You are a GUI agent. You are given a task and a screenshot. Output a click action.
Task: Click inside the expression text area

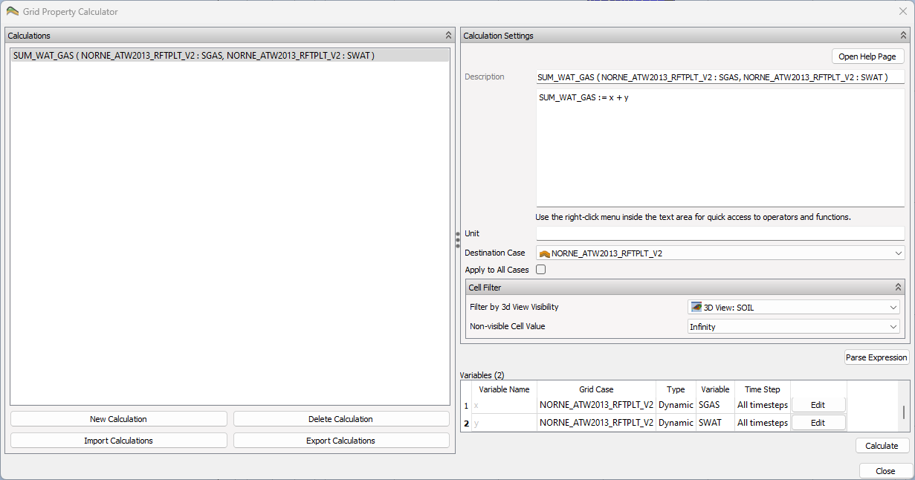coord(720,147)
